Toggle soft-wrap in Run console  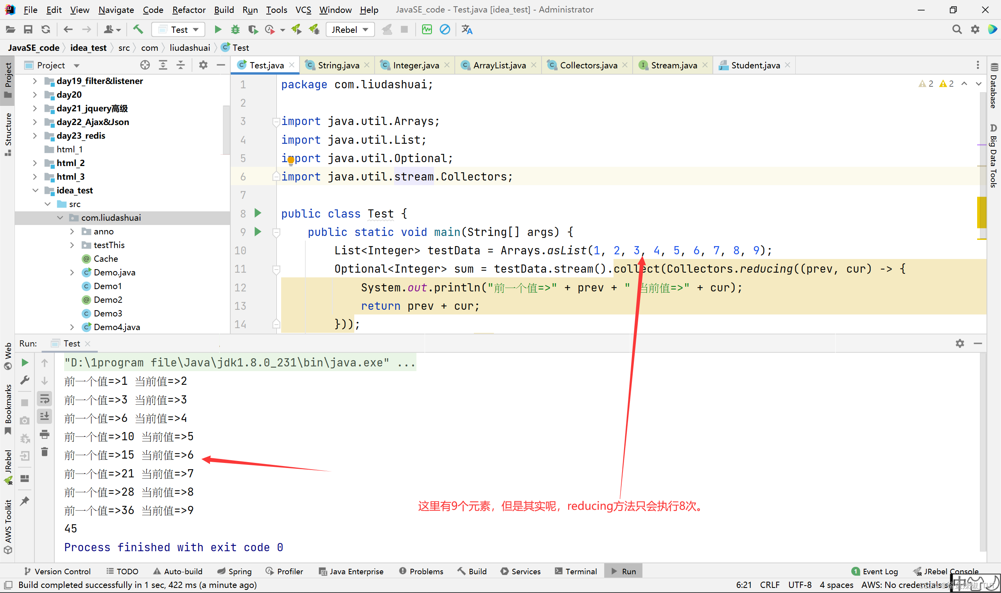tap(45, 399)
